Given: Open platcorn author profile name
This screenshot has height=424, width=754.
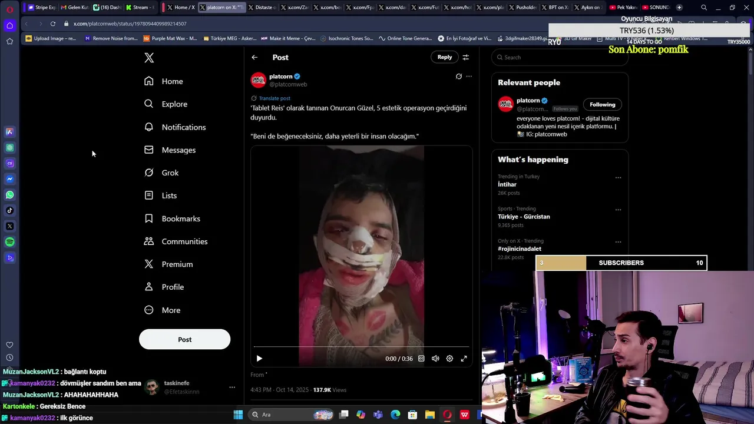Looking at the screenshot, I should [281, 77].
